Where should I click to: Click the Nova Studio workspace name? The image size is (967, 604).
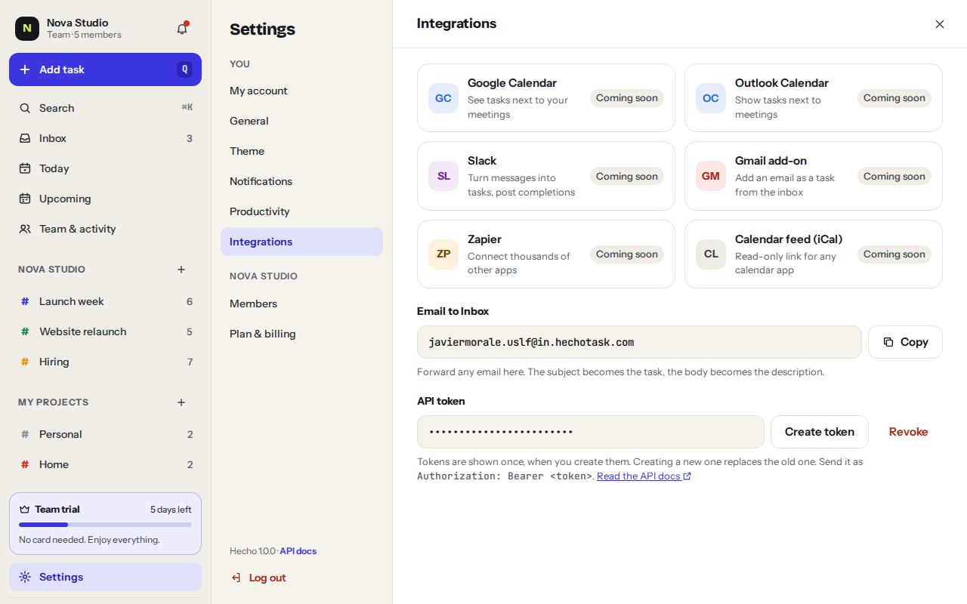78,23
